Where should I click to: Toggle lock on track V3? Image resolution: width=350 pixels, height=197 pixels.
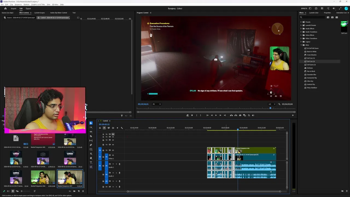103,145
